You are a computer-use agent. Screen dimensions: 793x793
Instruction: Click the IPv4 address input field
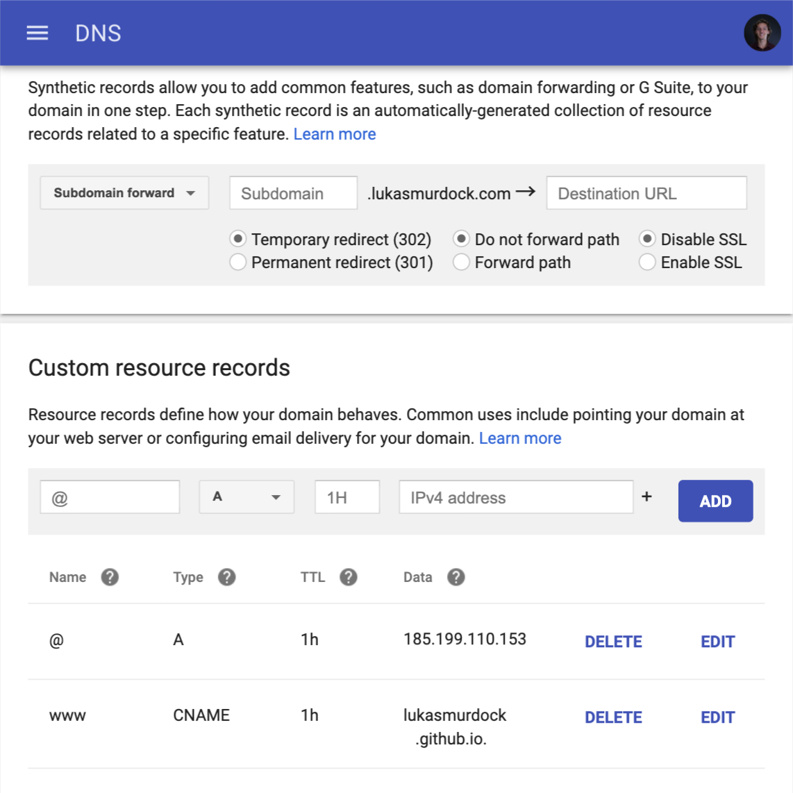tap(515, 496)
